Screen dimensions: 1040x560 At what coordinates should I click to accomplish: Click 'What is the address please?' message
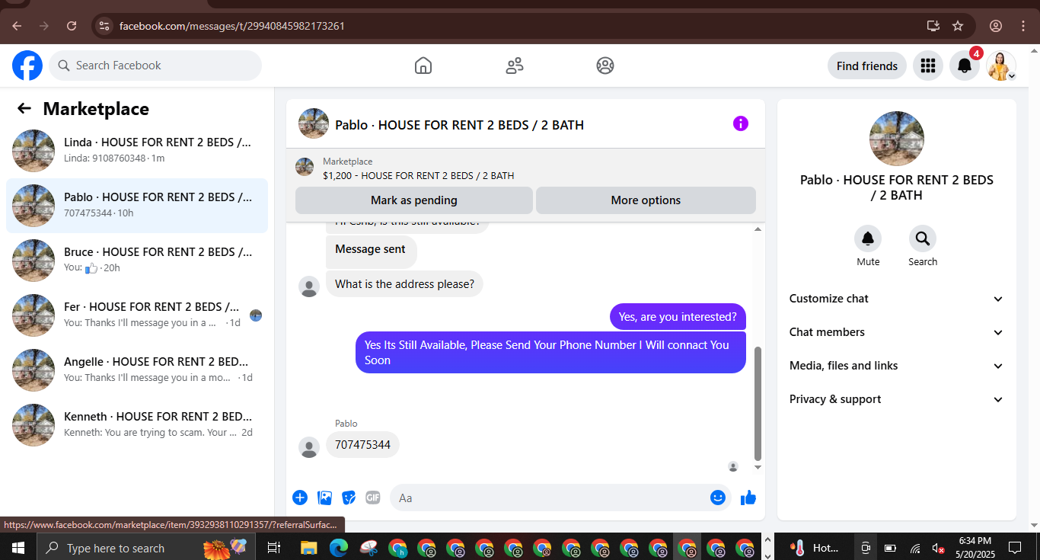coord(404,284)
